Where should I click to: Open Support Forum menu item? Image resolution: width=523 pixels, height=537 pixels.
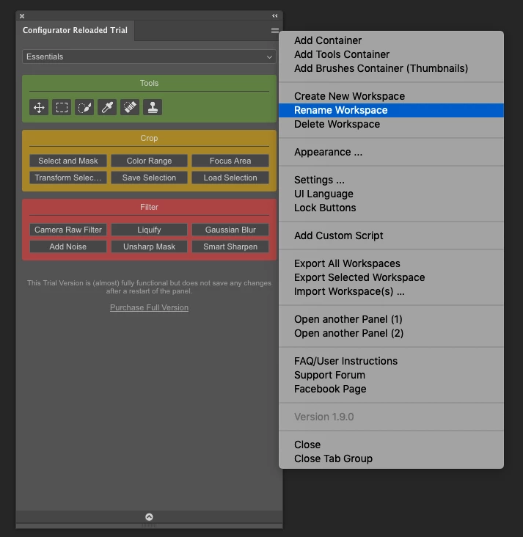[391, 375]
